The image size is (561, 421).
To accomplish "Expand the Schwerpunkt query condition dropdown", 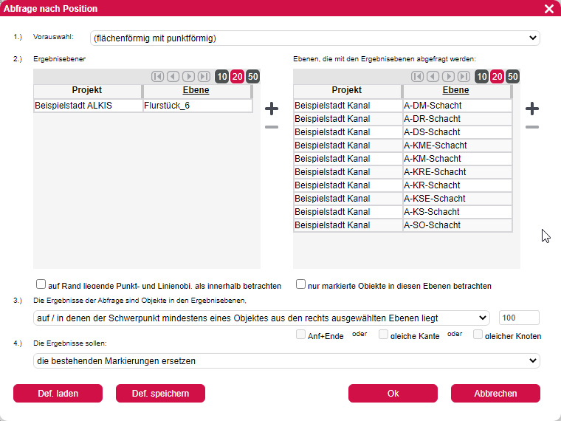I will [x=261, y=318].
